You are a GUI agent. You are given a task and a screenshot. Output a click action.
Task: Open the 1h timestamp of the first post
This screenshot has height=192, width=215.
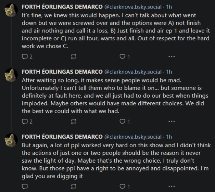tap(169, 7)
